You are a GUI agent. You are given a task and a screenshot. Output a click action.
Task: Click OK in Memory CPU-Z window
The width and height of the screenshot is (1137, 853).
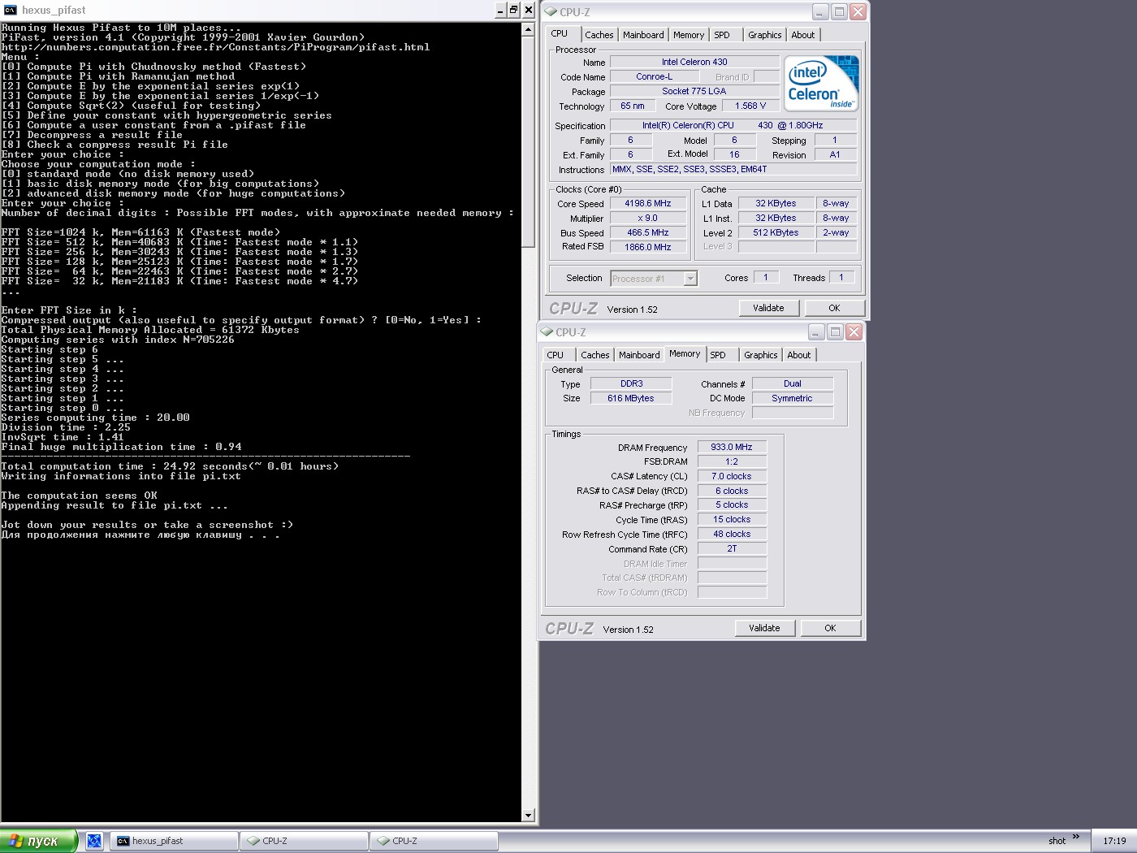[x=830, y=628]
